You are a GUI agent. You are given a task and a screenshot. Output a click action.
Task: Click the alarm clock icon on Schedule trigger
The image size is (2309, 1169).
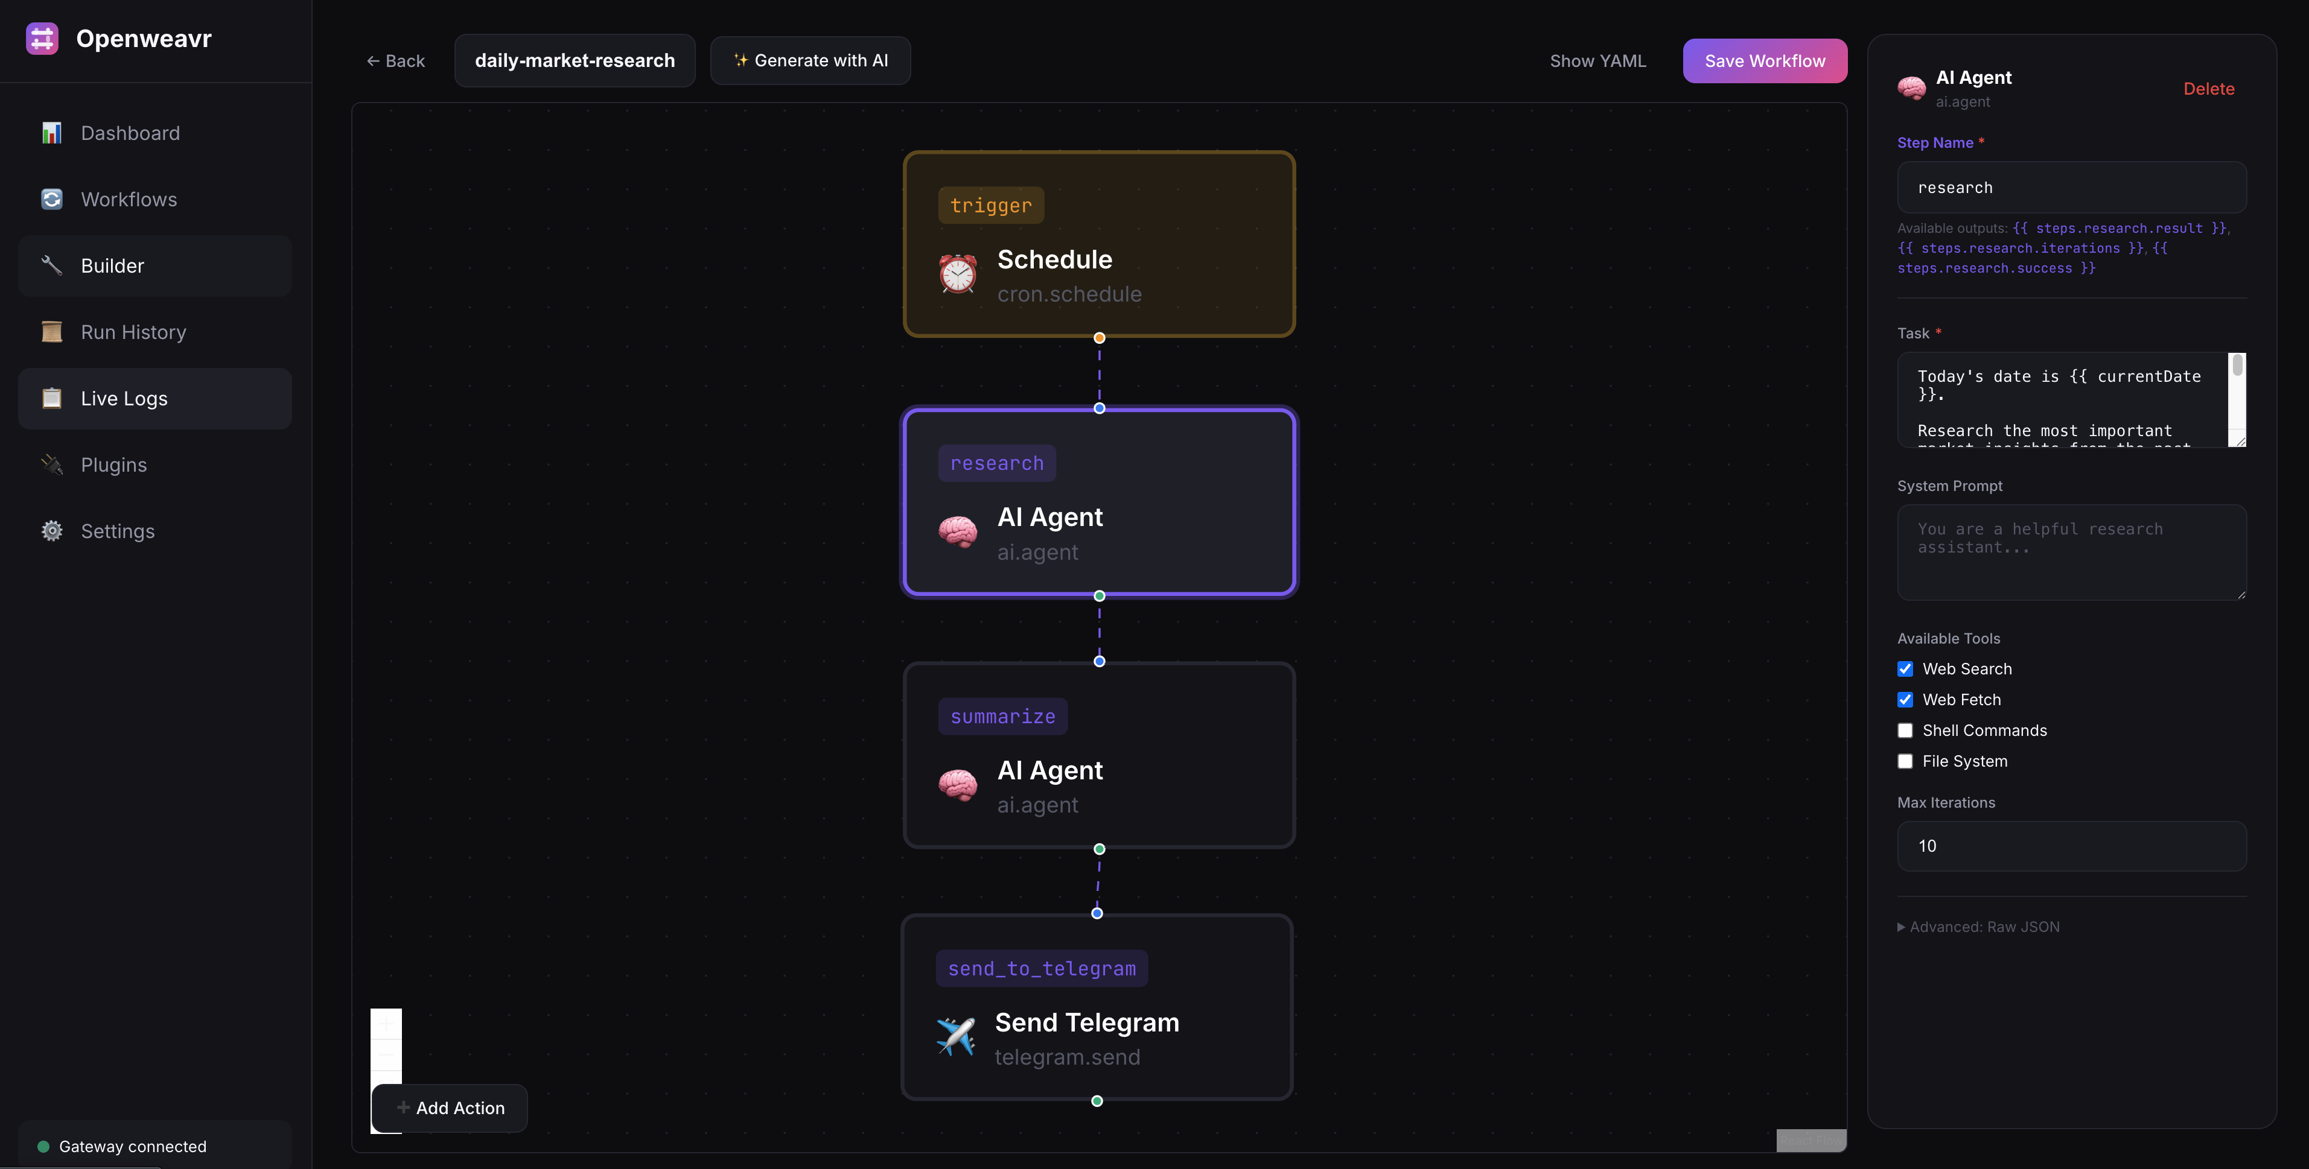(958, 273)
